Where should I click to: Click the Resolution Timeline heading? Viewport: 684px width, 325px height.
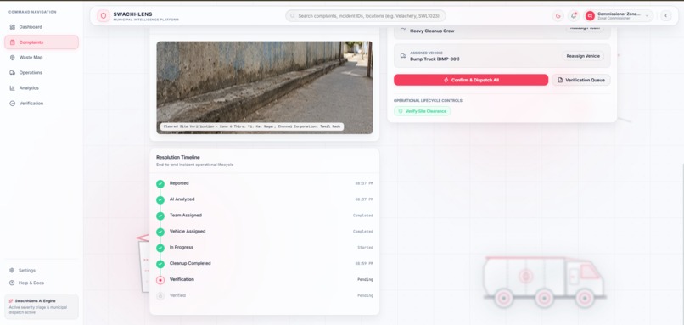tap(178, 157)
